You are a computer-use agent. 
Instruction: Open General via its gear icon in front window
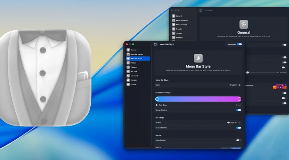128,50
